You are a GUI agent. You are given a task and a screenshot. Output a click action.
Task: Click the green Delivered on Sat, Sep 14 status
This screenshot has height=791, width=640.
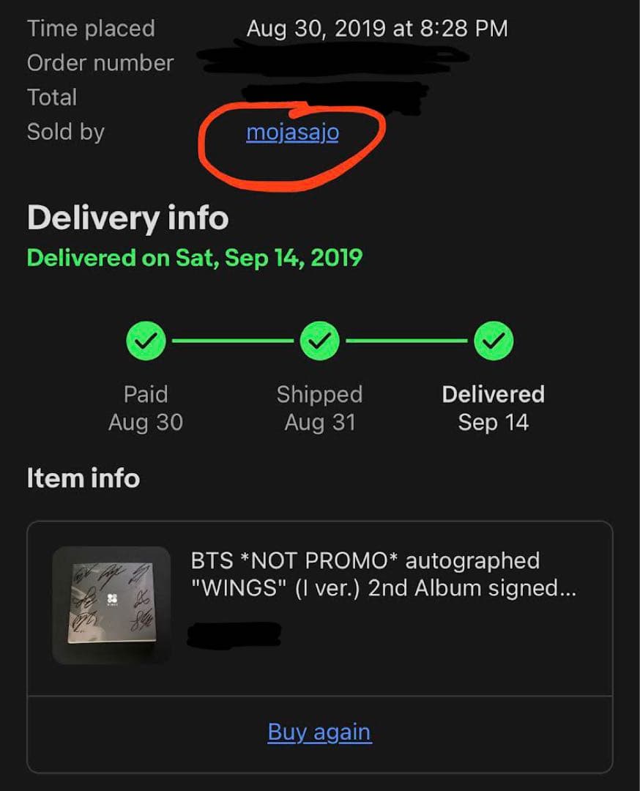coord(194,258)
